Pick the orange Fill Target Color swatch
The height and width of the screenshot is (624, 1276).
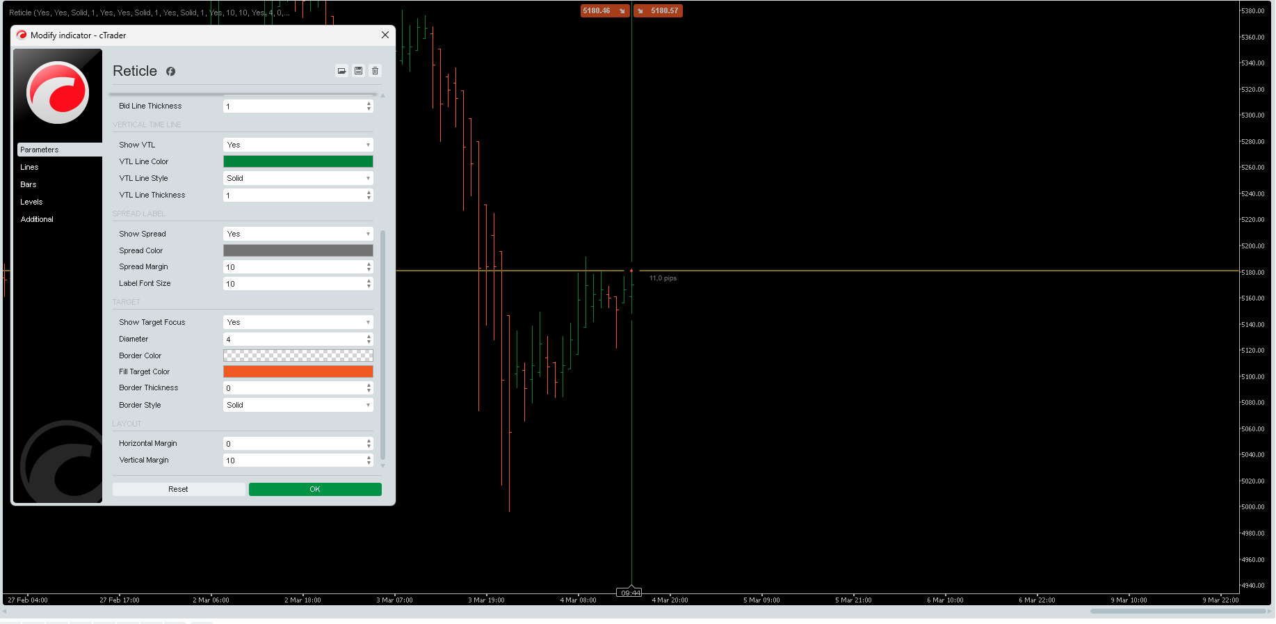tap(298, 372)
